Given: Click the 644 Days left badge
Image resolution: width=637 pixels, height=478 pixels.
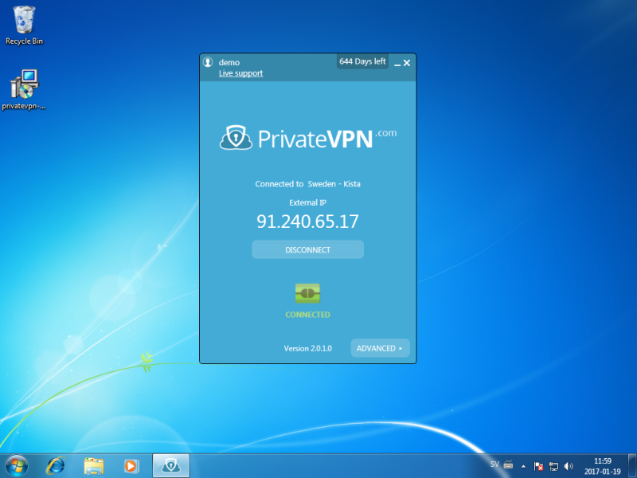Looking at the screenshot, I should [x=362, y=61].
